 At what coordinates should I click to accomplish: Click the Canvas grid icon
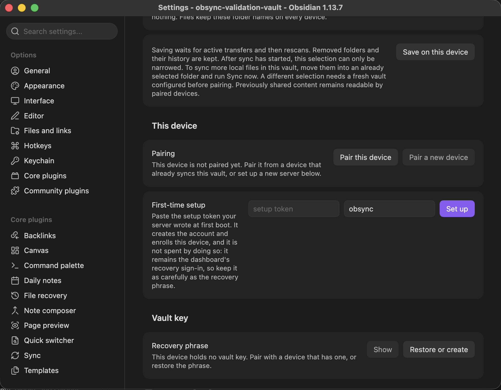point(15,250)
